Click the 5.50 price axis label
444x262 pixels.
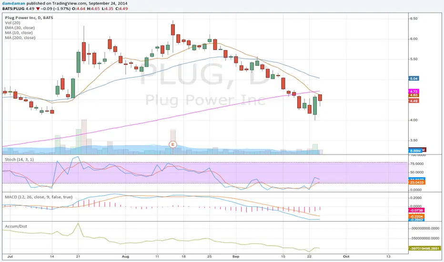tap(414, 59)
